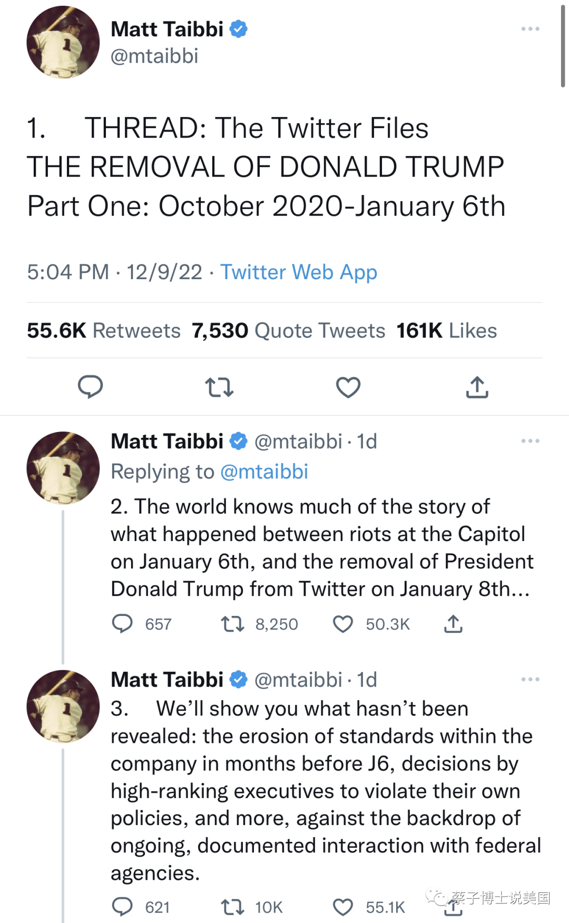
Task: Like the main Twitter Files tweet
Action: pos(348,387)
